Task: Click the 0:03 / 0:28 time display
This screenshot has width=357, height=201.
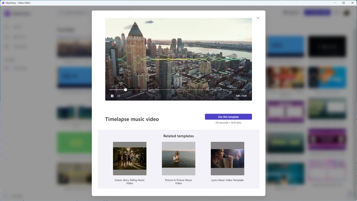Action: coord(241,96)
